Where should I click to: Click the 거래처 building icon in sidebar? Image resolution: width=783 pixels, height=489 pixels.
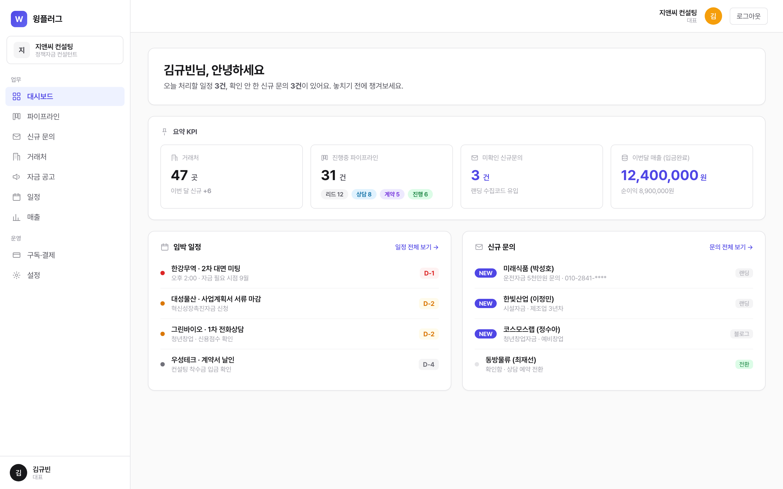[17, 157]
